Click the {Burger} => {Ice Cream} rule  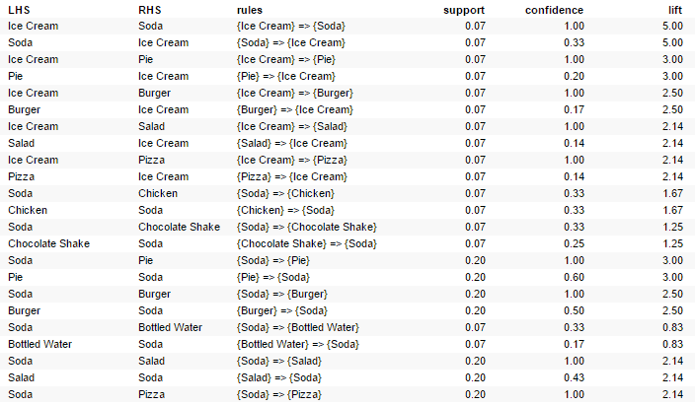[295, 109]
